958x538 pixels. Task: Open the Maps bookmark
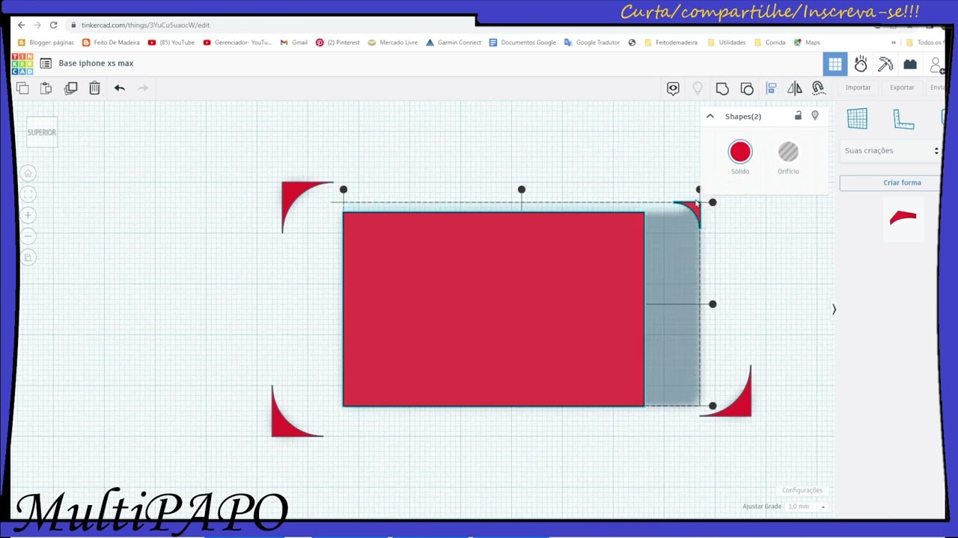807,43
